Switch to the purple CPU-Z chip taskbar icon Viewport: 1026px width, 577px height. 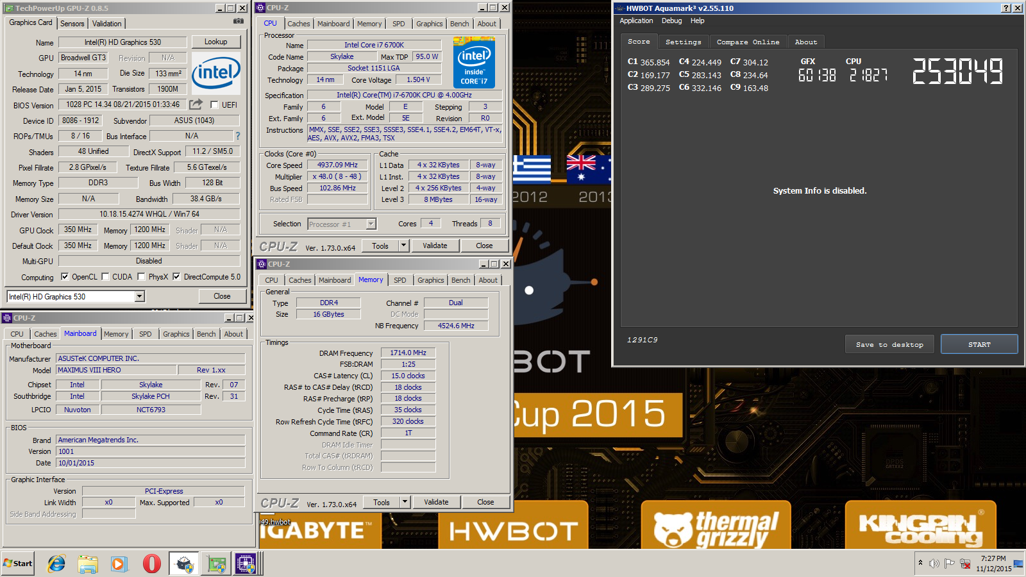(246, 564)
